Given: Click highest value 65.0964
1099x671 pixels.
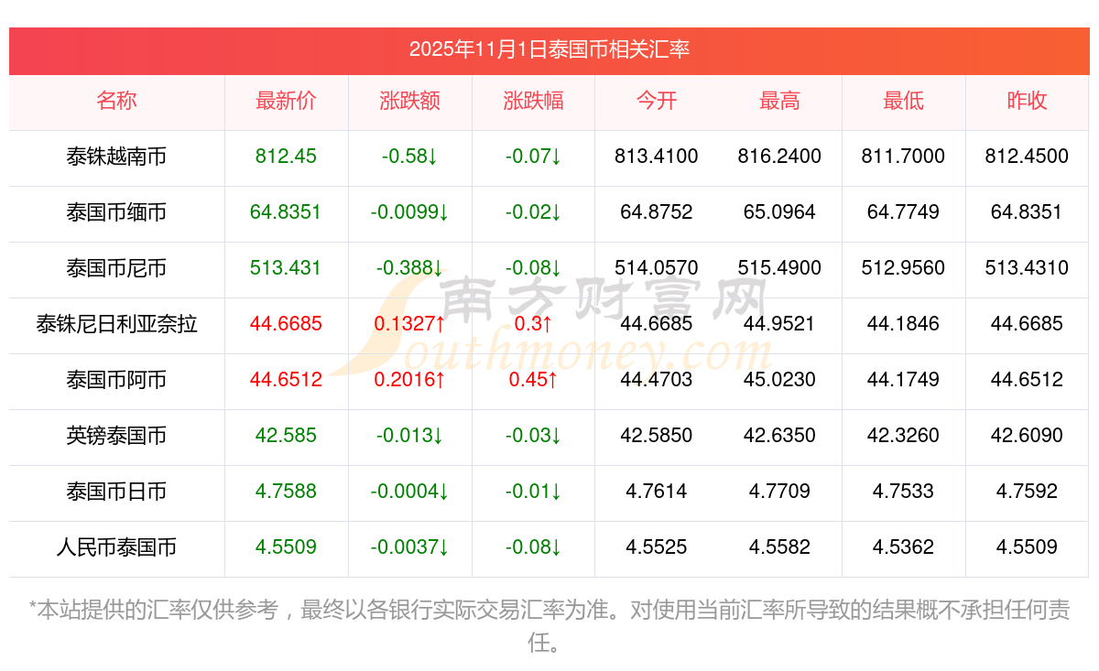Looking at the screenshot, I should (x=779, y=212).
